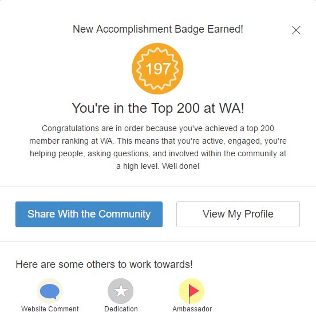Click the orange 197 rank badge

[x=157, y=69]
